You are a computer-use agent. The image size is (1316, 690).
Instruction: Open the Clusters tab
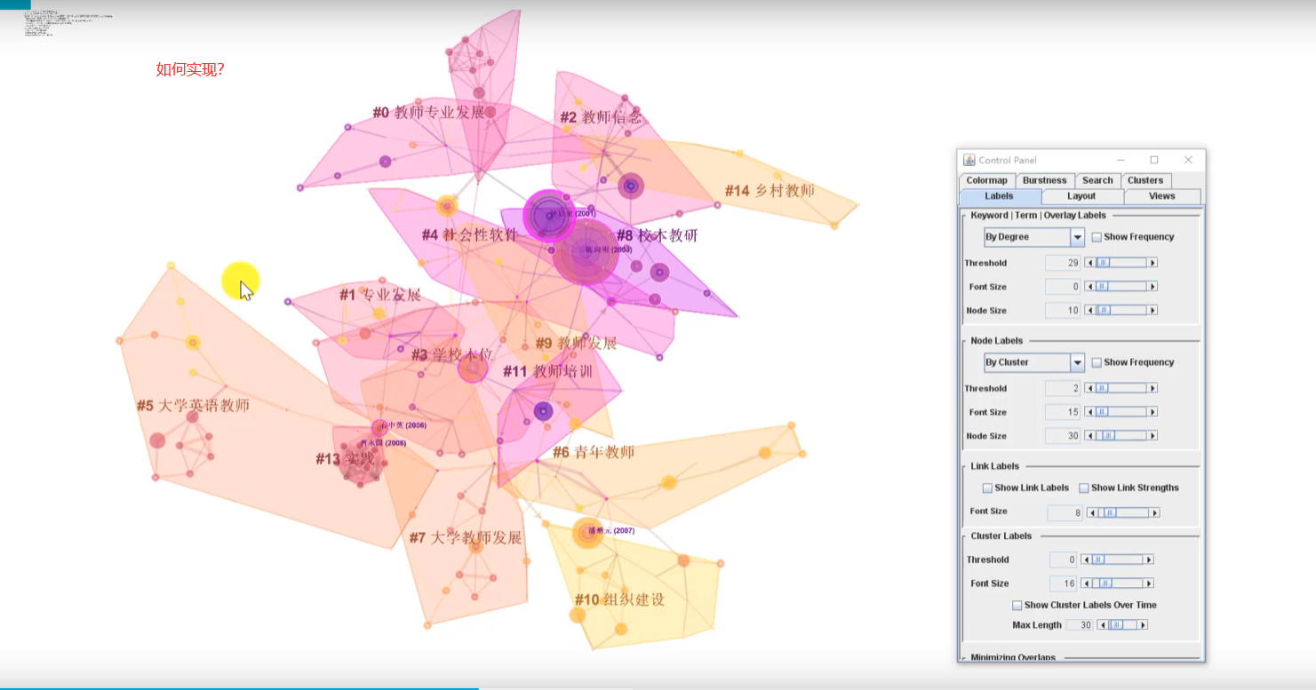(x=1145, y=180)
